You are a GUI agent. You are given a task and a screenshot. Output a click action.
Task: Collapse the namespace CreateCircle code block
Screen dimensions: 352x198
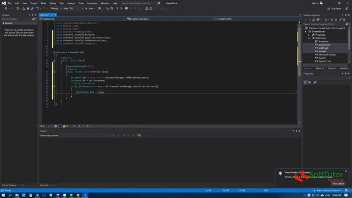(54, 52)
